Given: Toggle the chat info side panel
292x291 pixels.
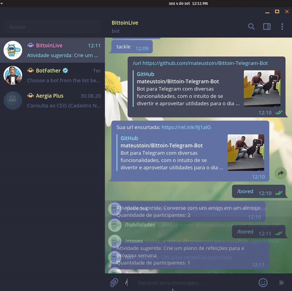Looking at the screenshot, I should pos(267,26).
